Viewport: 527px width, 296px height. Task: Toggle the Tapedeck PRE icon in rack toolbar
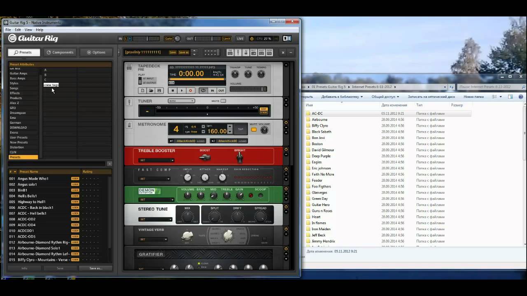pyautogui.click(x=230, y=52)
